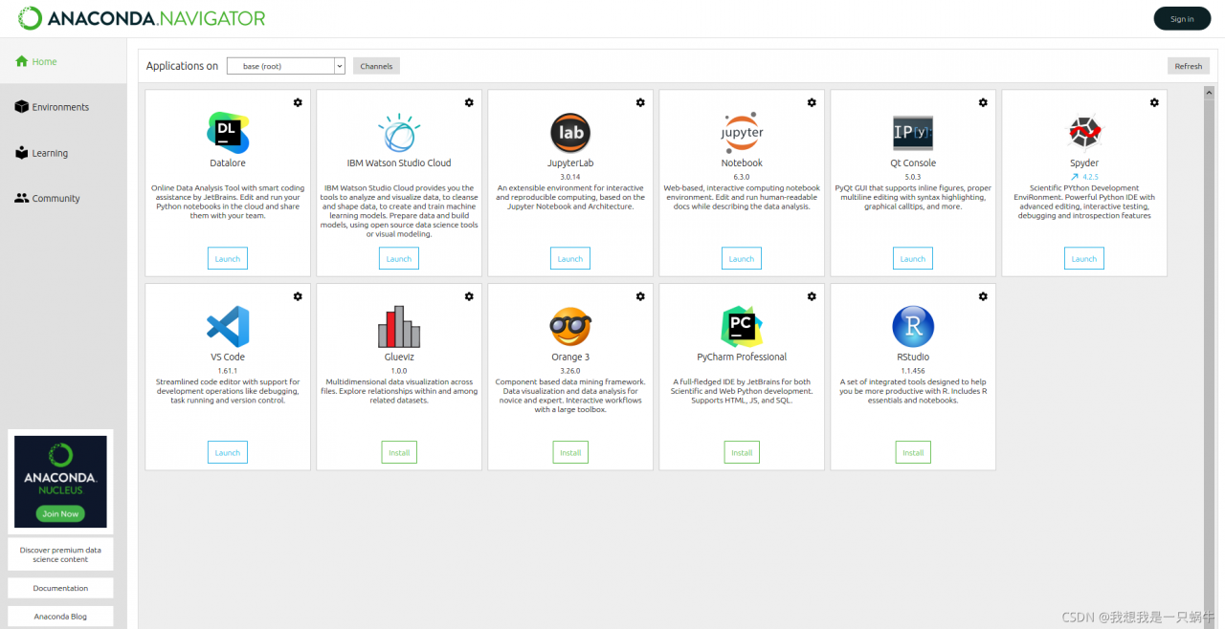Click the VS Code application icon
The width and height of the screenshot is (1225, 629).
pos(228,327)
